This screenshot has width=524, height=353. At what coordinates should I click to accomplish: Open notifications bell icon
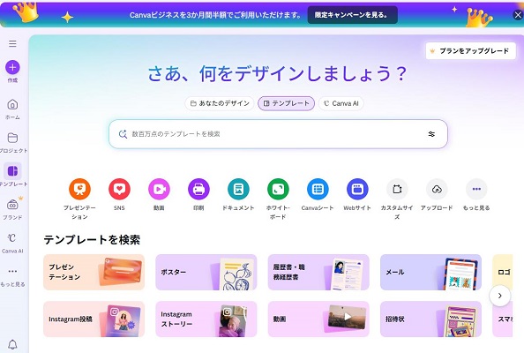click(x=12, y=344)
